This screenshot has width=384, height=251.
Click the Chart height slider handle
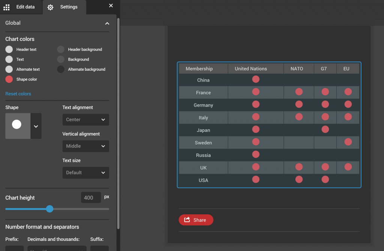[50, 209]
